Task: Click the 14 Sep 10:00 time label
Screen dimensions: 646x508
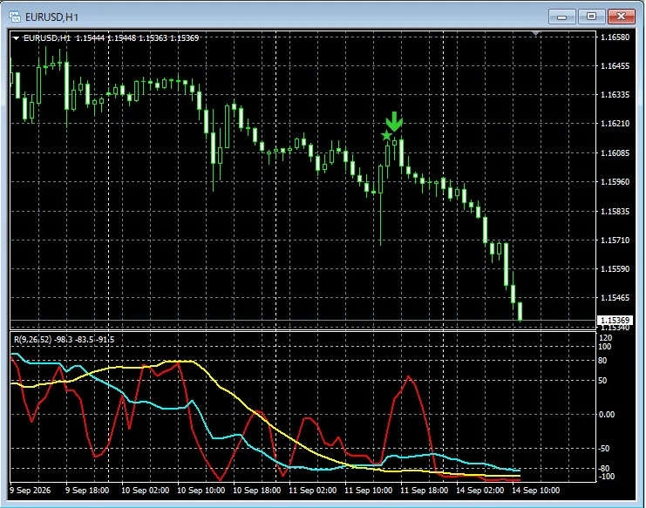Action: point(535,491)
